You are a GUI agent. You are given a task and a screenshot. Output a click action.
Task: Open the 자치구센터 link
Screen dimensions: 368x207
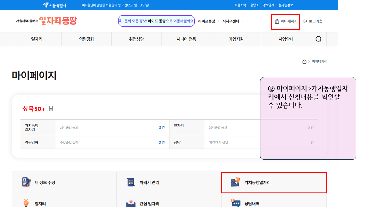231,21
